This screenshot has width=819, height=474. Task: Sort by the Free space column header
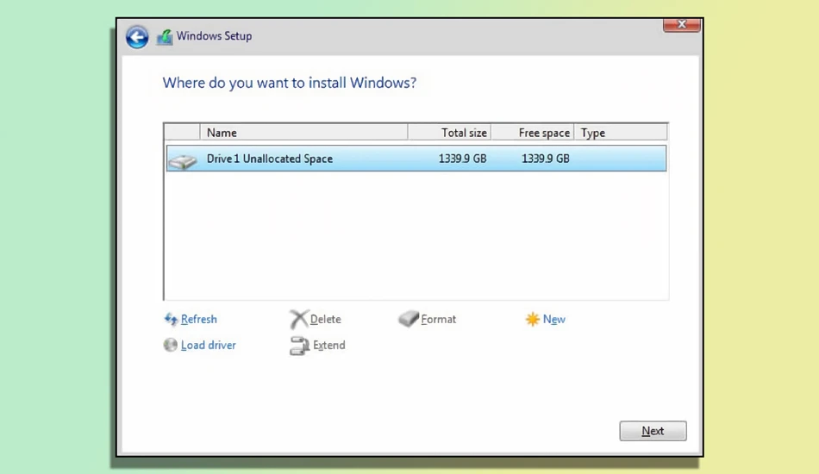[x=533, y=133]
